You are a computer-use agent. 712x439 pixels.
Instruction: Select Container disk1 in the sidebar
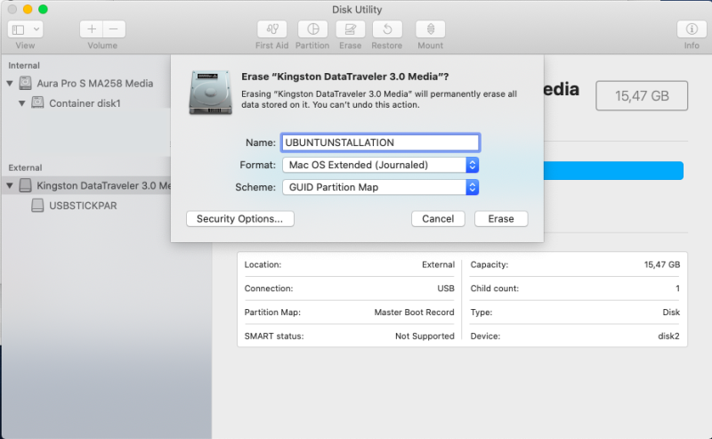pyautogui.click(x=85, y=103)
